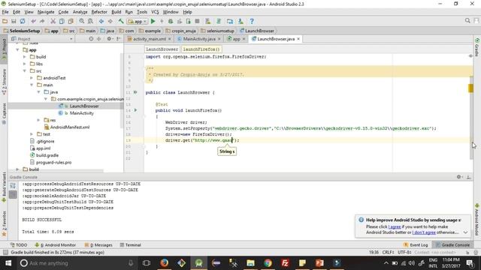Image resolution: width=481 pixels, height=270 pixels.
Task: Click the Open folder toolbar icon
Action: pos(5,21)
